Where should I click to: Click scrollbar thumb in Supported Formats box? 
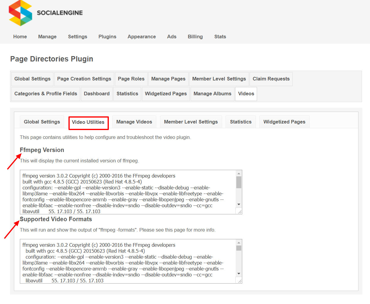pos(239,248)
